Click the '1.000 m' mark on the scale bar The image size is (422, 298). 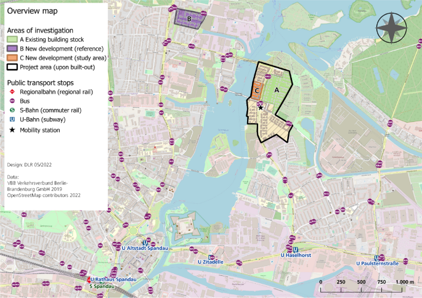[x=405, y=282]
